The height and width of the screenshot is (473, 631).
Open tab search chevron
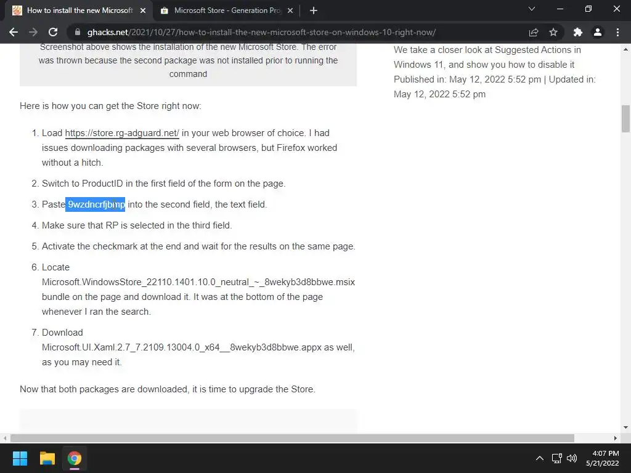[532, 9]
